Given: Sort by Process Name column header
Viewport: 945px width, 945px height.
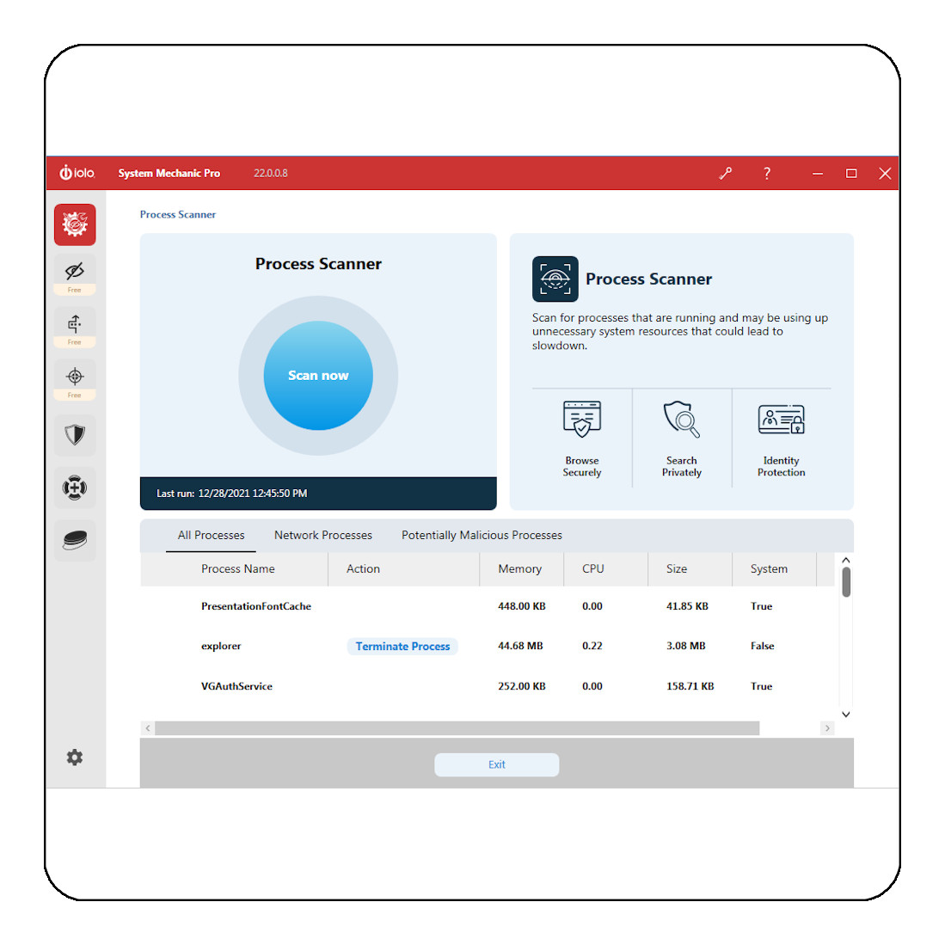Looking at the screenshot, I should (238, 569).
